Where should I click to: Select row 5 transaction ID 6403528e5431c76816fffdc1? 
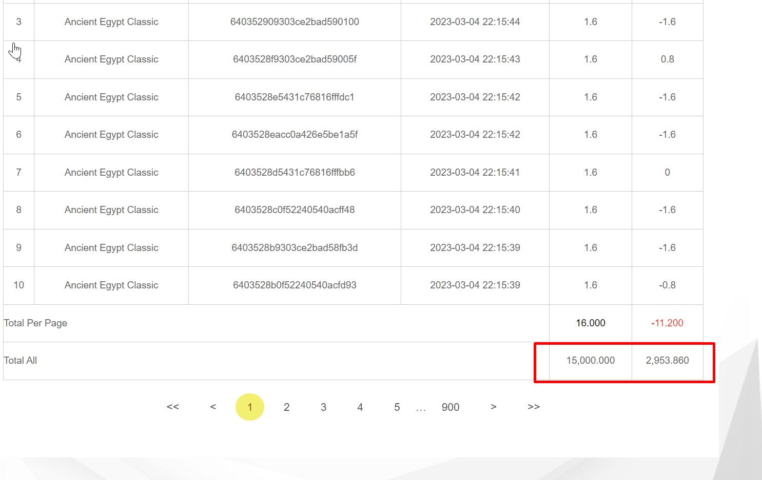click(295, 97)
